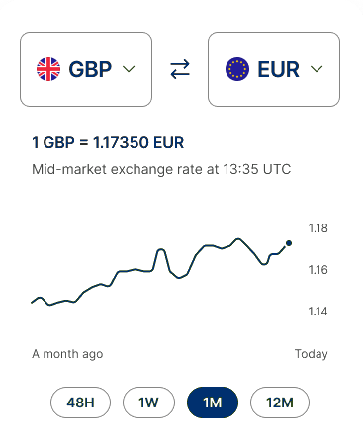363x448 pixels.
Task: Click the chart line peak near 1.18
Action: 238,239
